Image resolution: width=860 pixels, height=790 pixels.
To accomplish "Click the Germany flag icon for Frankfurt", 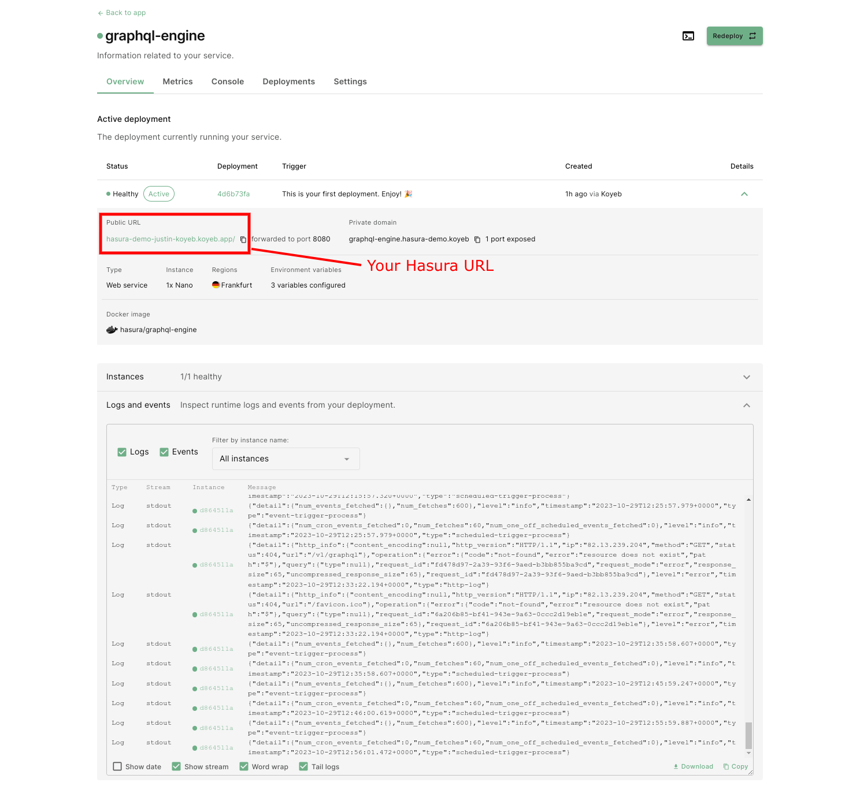I will pos(216,285).
